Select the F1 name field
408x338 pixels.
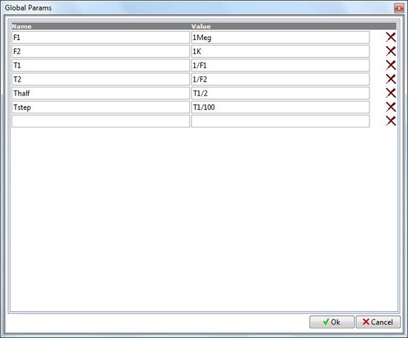coord(101,38)
